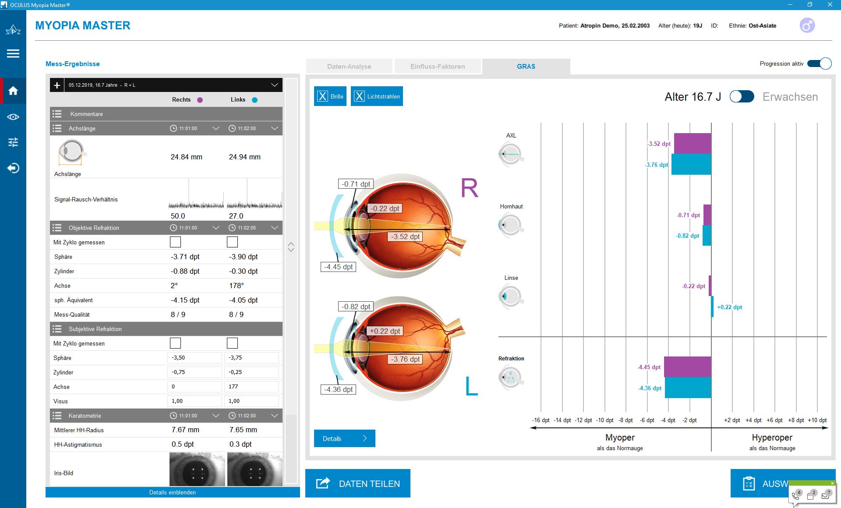Screen dimensions: 841x508
Task: Open the settings sliders icon in sidebar
Action: pos(13,142)
